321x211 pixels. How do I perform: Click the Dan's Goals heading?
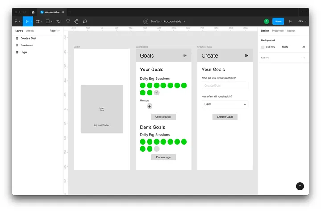(x=152, y=127)
